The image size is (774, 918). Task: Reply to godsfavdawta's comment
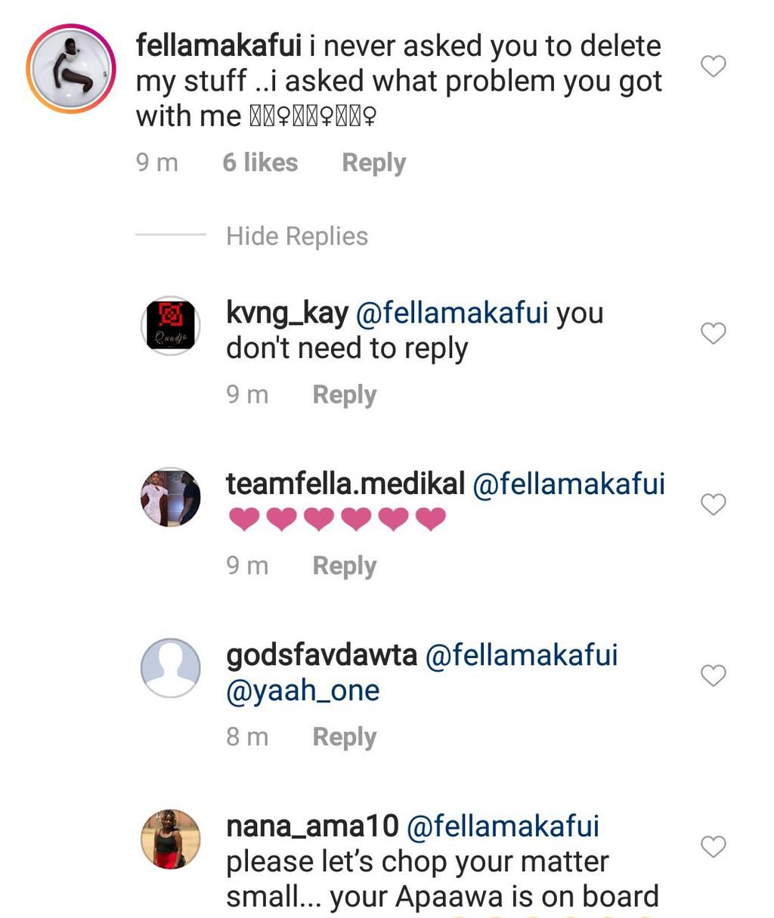point(344,736)
